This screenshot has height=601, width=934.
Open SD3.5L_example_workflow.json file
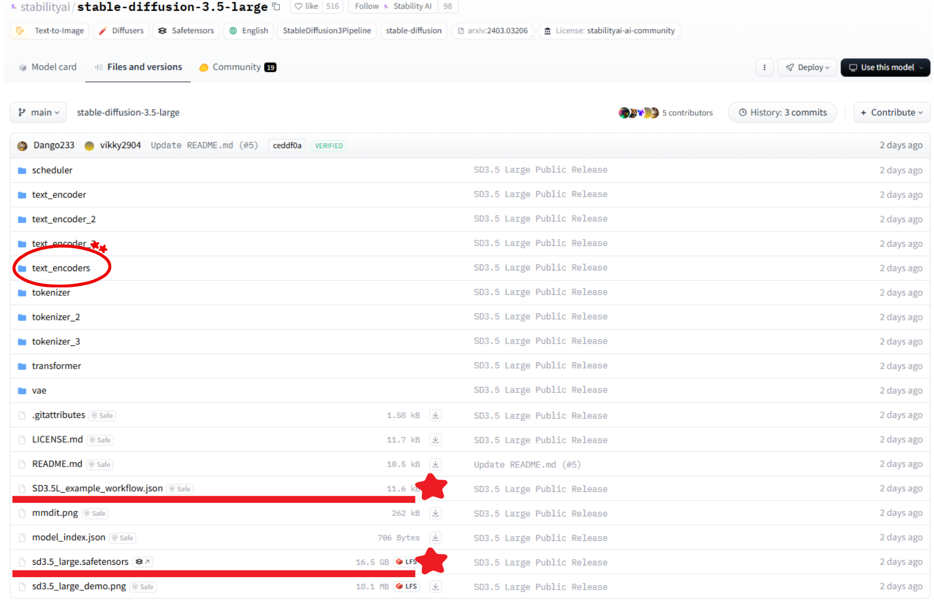click(98, 488)
